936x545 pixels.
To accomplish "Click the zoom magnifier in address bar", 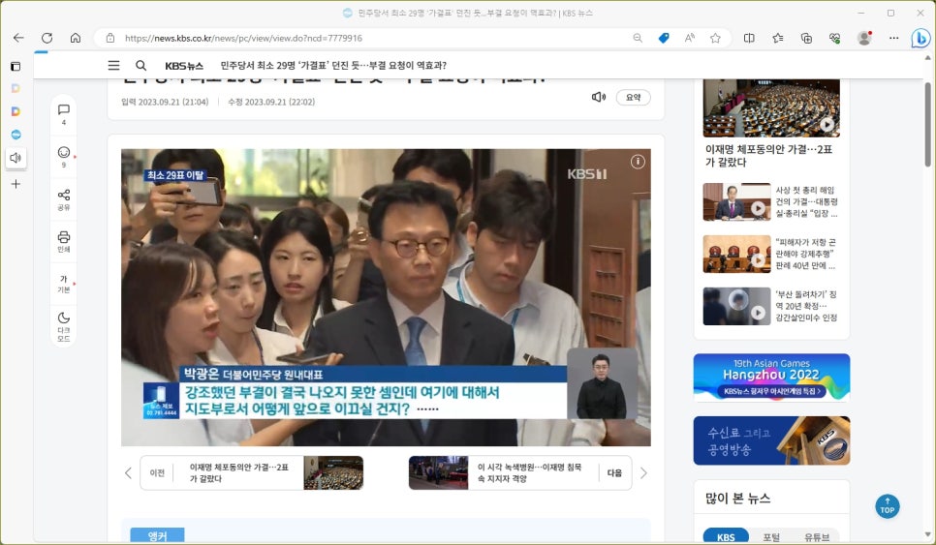I will [x=638, y=38].
